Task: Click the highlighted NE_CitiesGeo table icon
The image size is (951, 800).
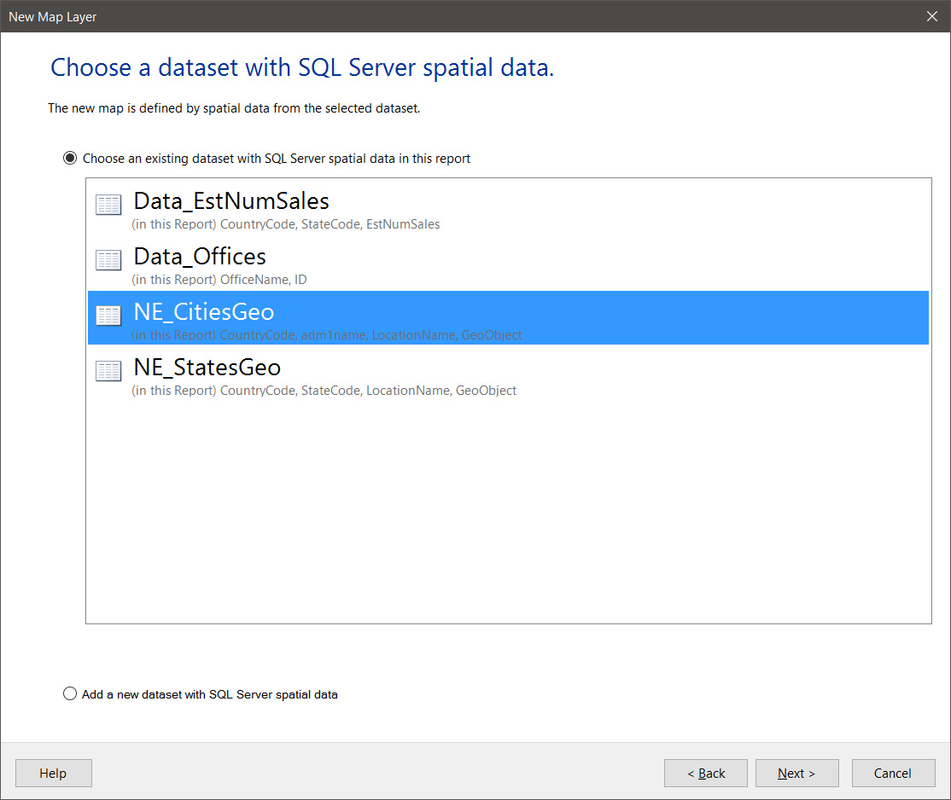Action: pyautogui.click(x=108, y=316)
